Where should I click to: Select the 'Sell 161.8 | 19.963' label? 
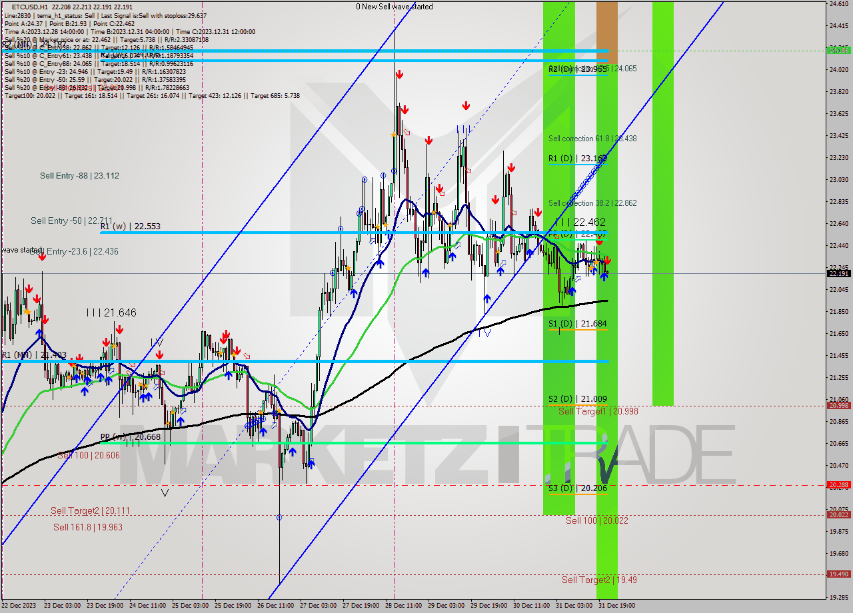[x=88, y=527]
